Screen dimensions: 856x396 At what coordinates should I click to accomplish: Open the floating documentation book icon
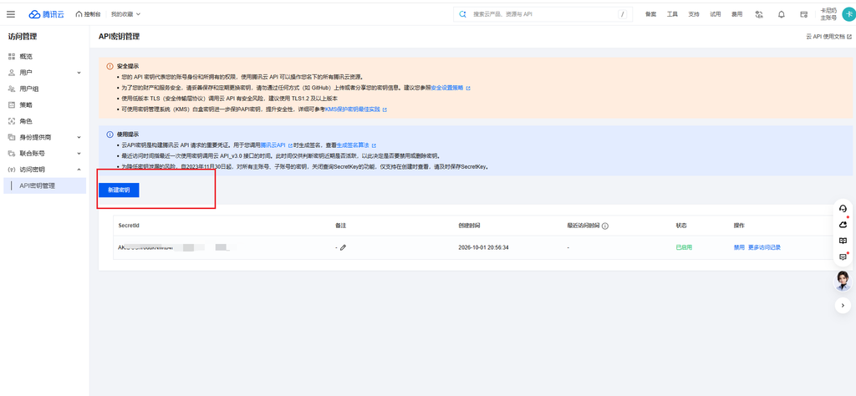(843, 241)
